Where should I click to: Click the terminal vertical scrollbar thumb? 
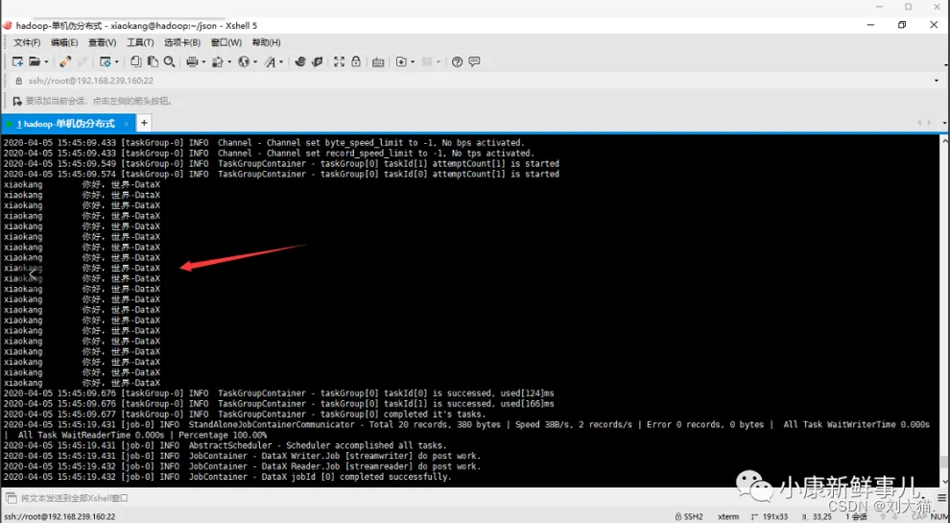pyautogui.click(x=944, y=463)
